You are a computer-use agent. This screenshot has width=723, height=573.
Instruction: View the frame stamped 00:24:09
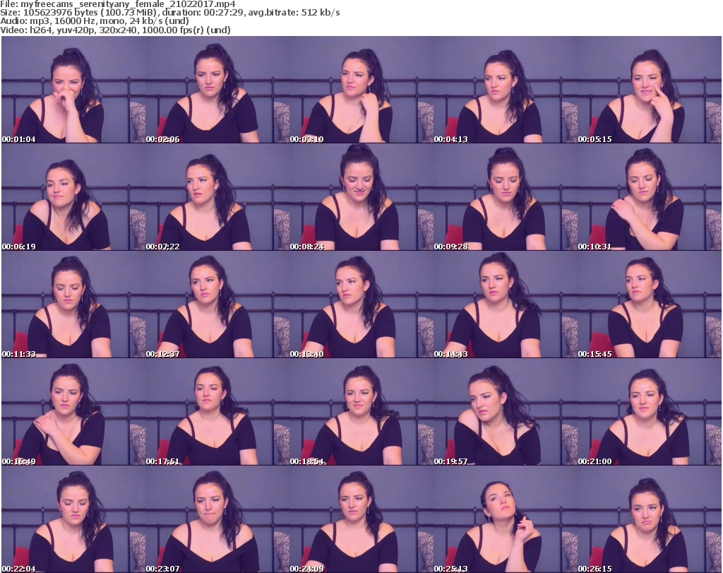[361, 519]
